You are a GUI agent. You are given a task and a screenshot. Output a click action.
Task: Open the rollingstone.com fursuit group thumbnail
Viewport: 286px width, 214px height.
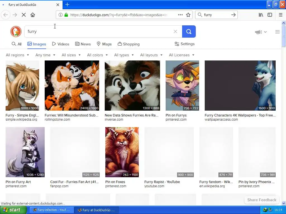pos(72,86)
